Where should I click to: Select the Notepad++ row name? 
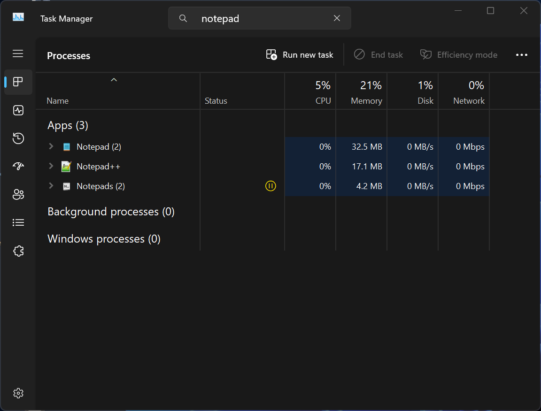tap(98, 167)
